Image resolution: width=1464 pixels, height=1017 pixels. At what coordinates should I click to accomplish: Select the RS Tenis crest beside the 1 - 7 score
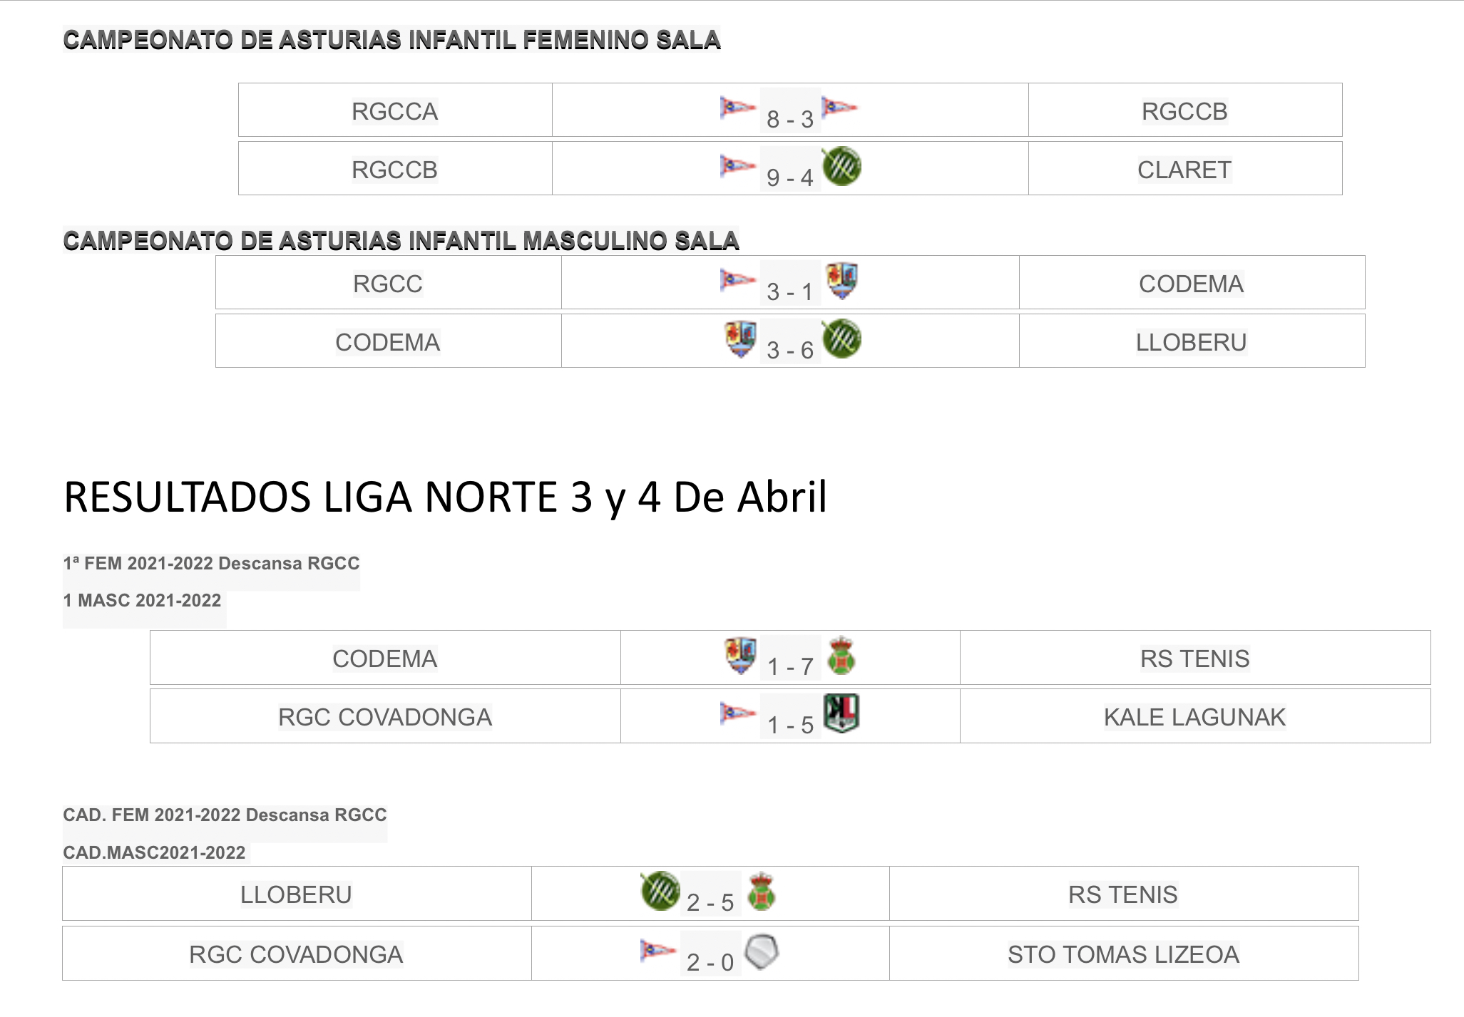[841, 656]
